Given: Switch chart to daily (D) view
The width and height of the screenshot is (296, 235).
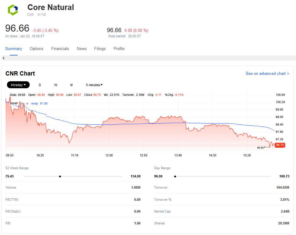Looking at the screenshot, I should [x=40, y=85].
